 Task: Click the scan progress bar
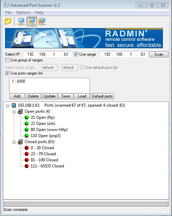(86, 203)
